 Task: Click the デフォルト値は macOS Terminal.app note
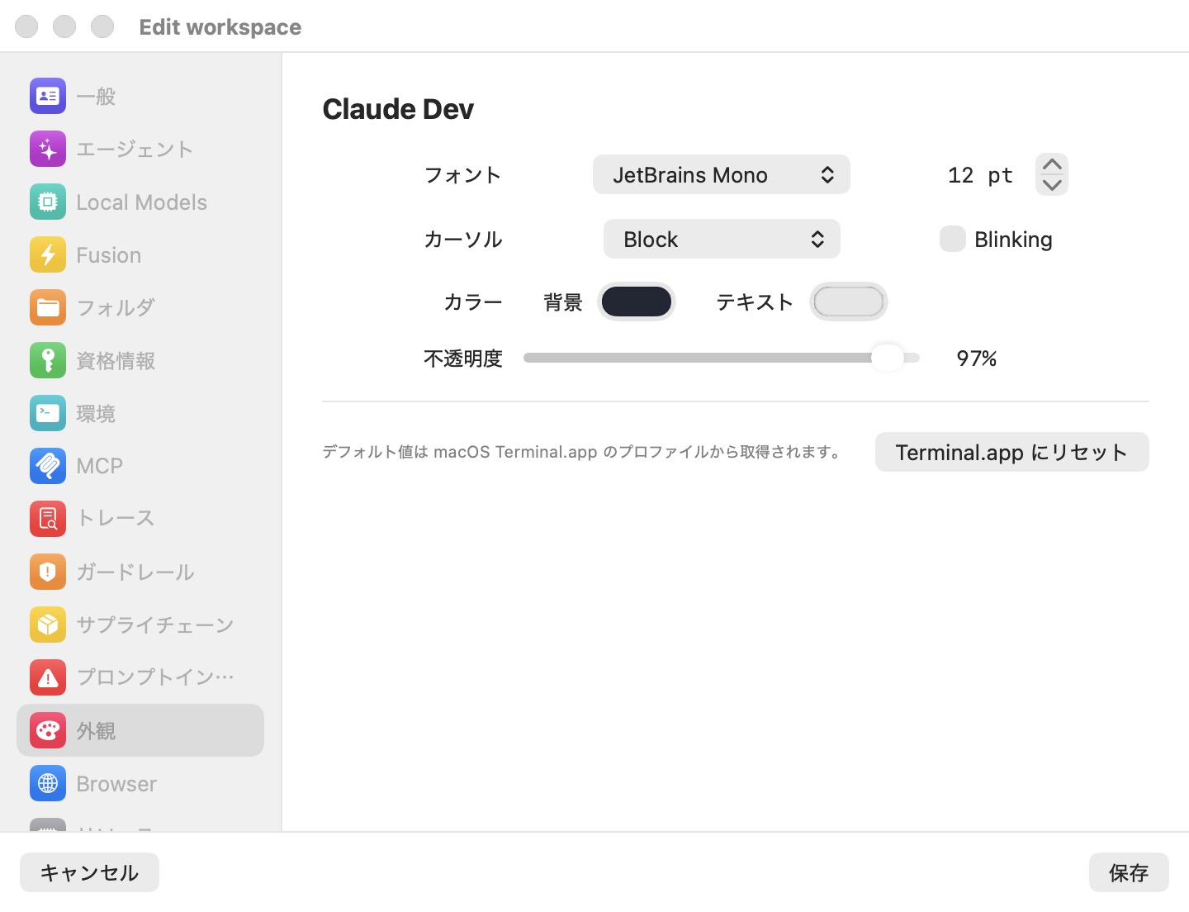click(x=583, y=452)
